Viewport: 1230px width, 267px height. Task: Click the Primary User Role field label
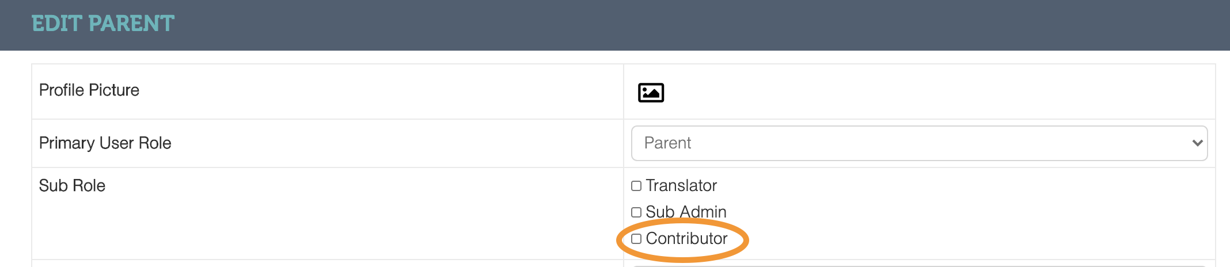tap(105, 143)
